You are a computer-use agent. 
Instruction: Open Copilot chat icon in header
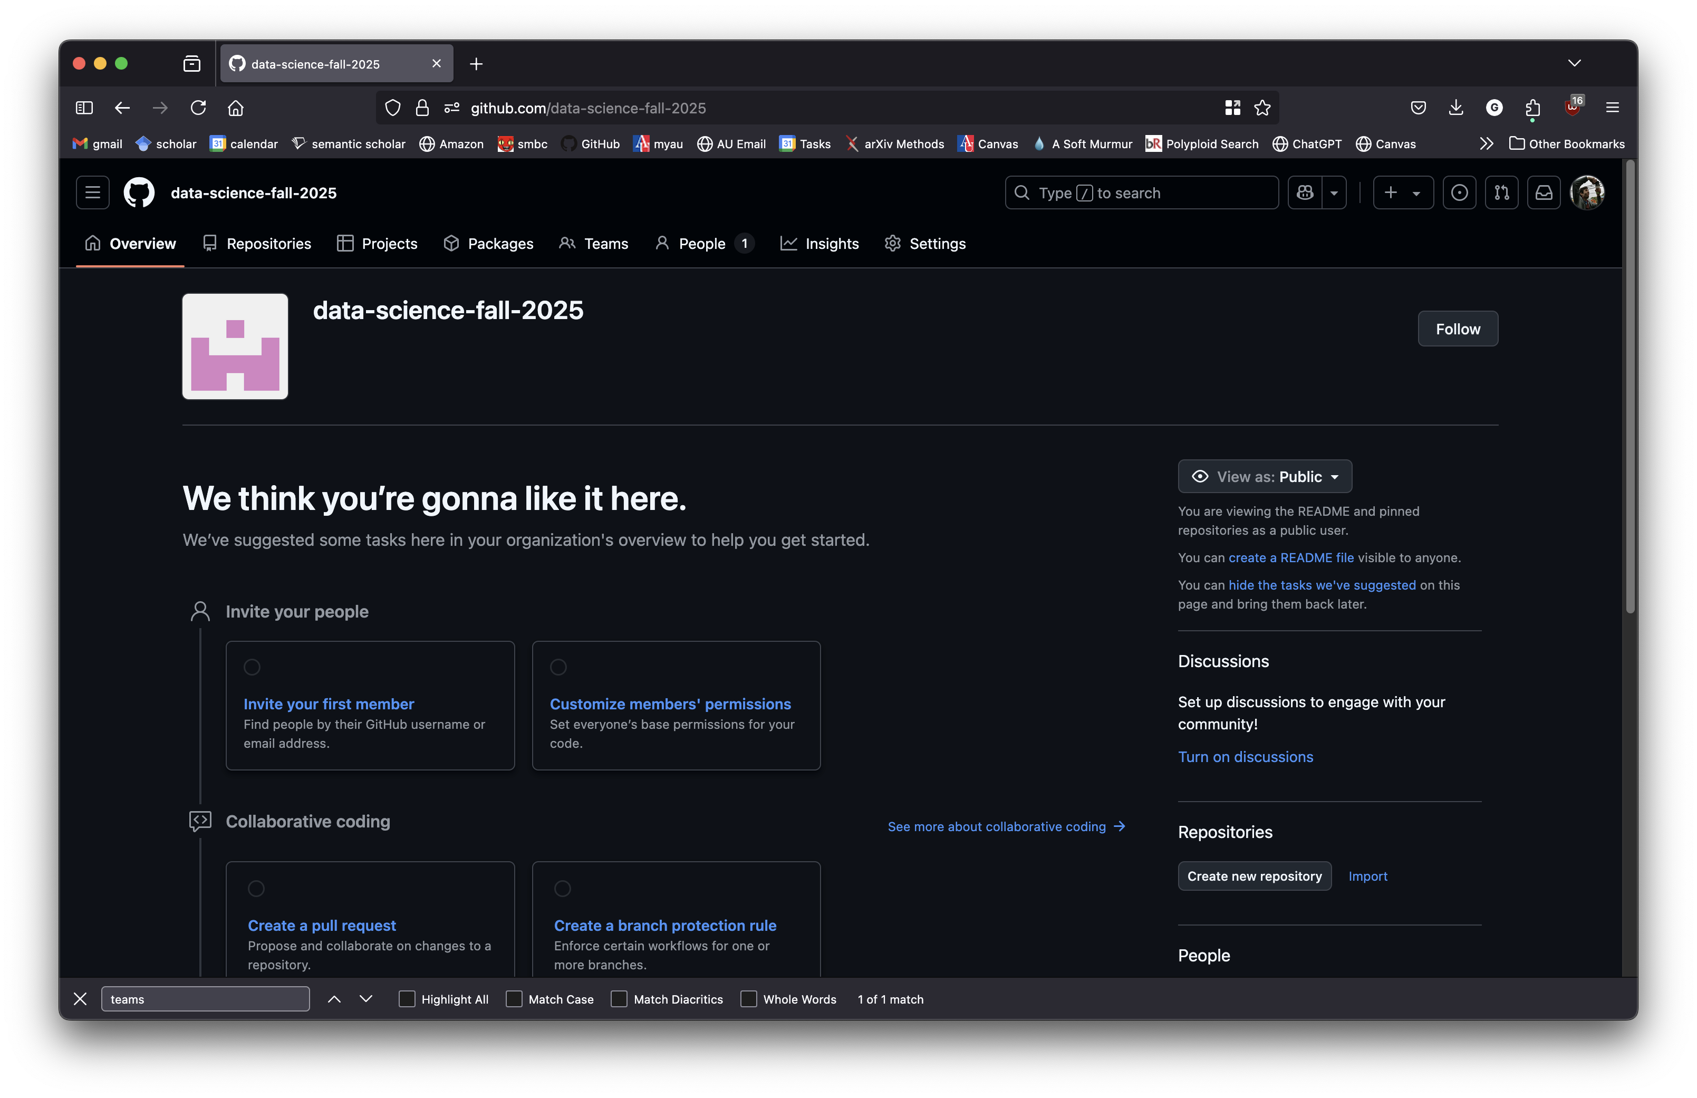(1305, 192)
